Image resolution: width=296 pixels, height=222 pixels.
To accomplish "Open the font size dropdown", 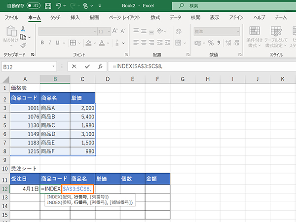I will click(x=109, y=31).
